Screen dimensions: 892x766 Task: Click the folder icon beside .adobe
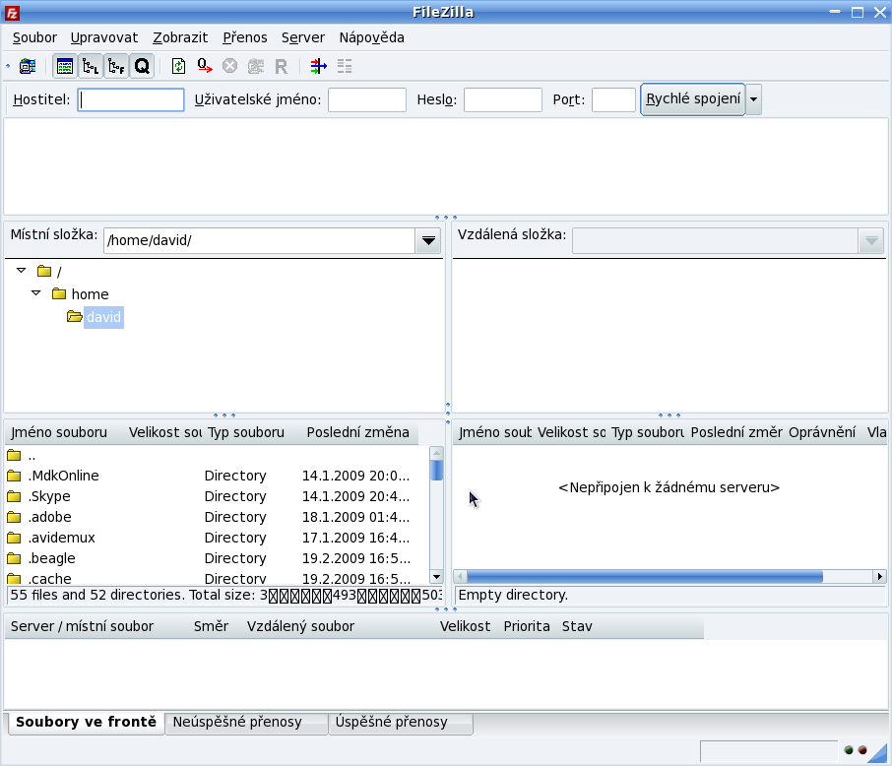(14, 517)
